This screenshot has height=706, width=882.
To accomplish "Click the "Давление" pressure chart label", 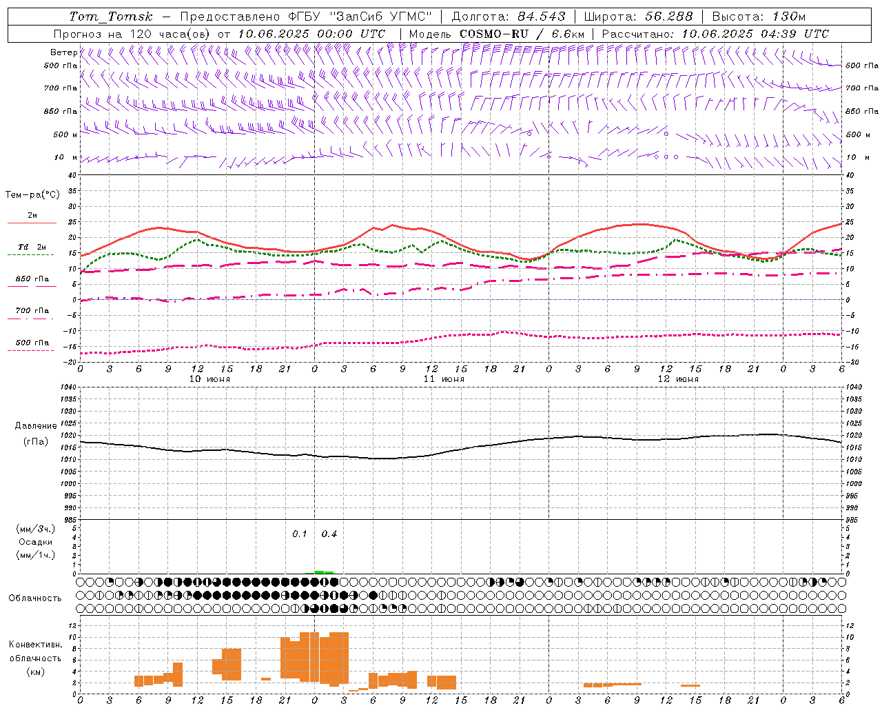I will (36, 426).
